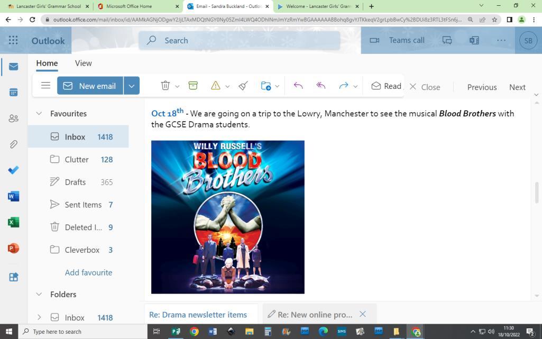Expand forward options dropdown
This screenshot has width=542, height=339.
point(355,86)
